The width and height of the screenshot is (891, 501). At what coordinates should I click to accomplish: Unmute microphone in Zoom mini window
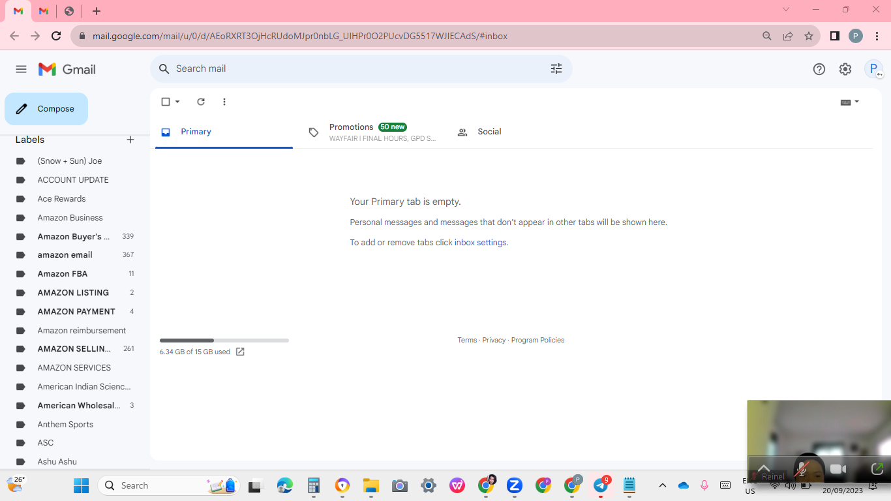coord(802,468)
